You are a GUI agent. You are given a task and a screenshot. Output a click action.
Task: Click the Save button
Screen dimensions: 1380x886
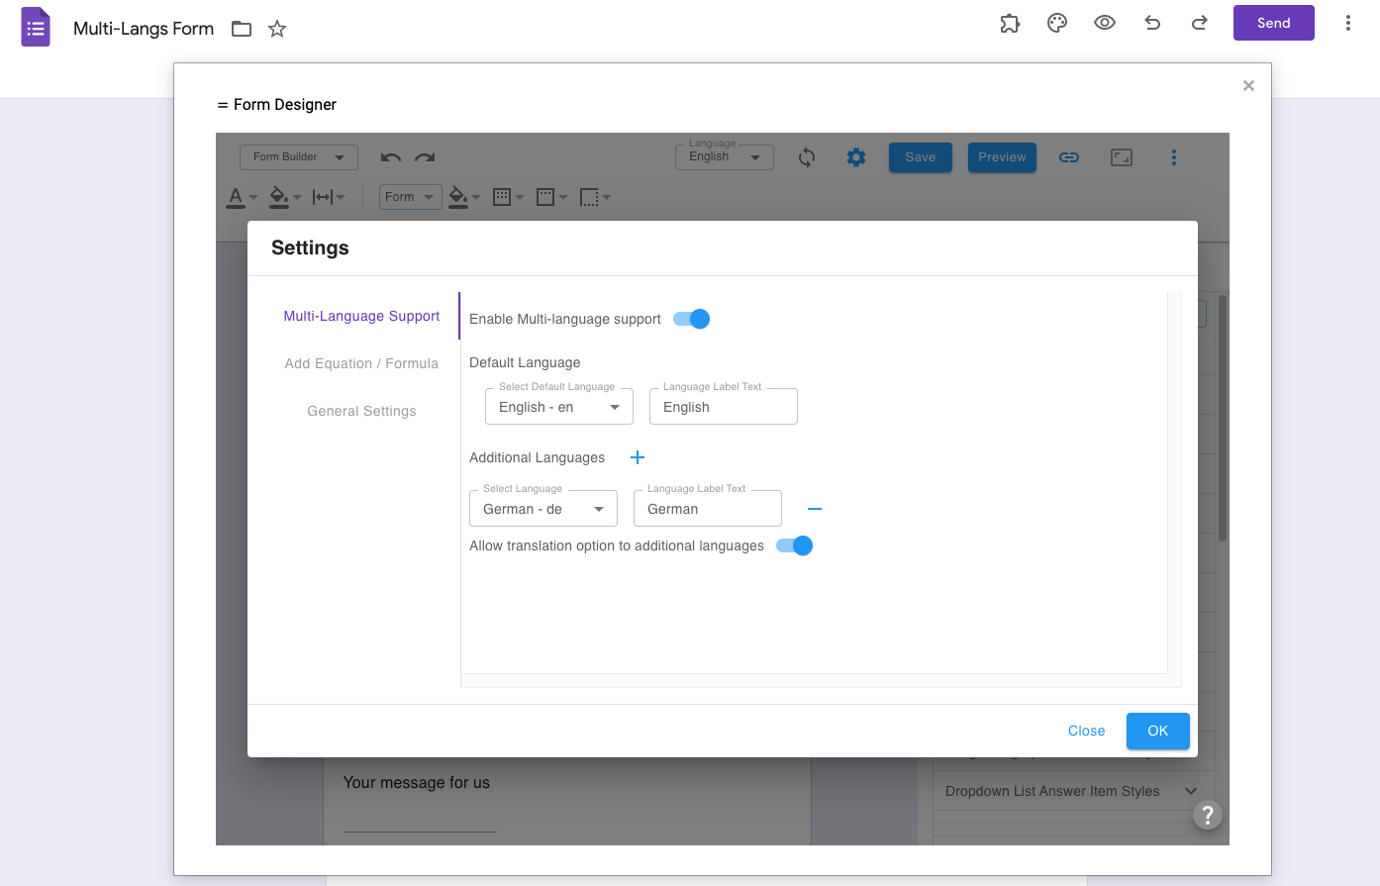click(921, 157)
